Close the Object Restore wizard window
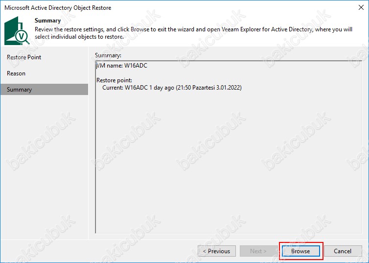The image size is (369, 263). [x=361, y=7]
